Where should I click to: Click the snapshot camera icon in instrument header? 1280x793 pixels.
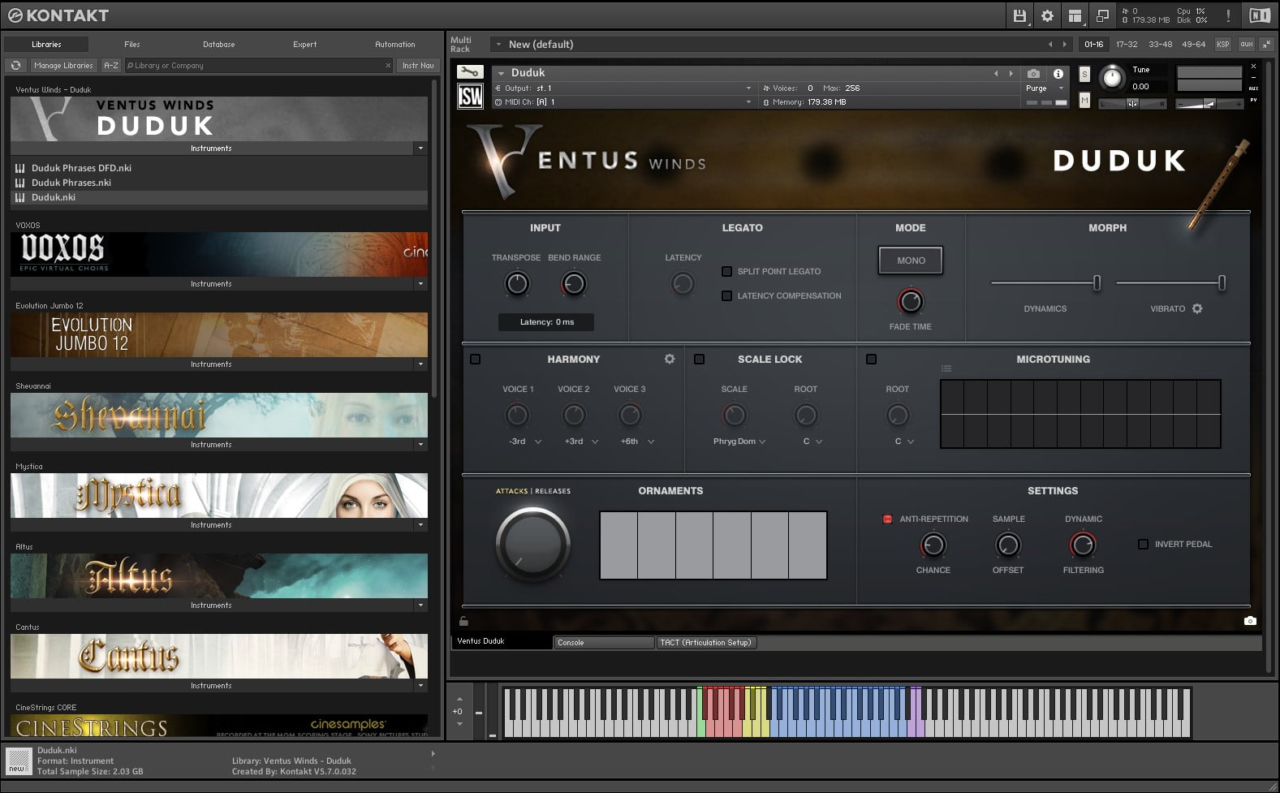(x=1033, y=73)
